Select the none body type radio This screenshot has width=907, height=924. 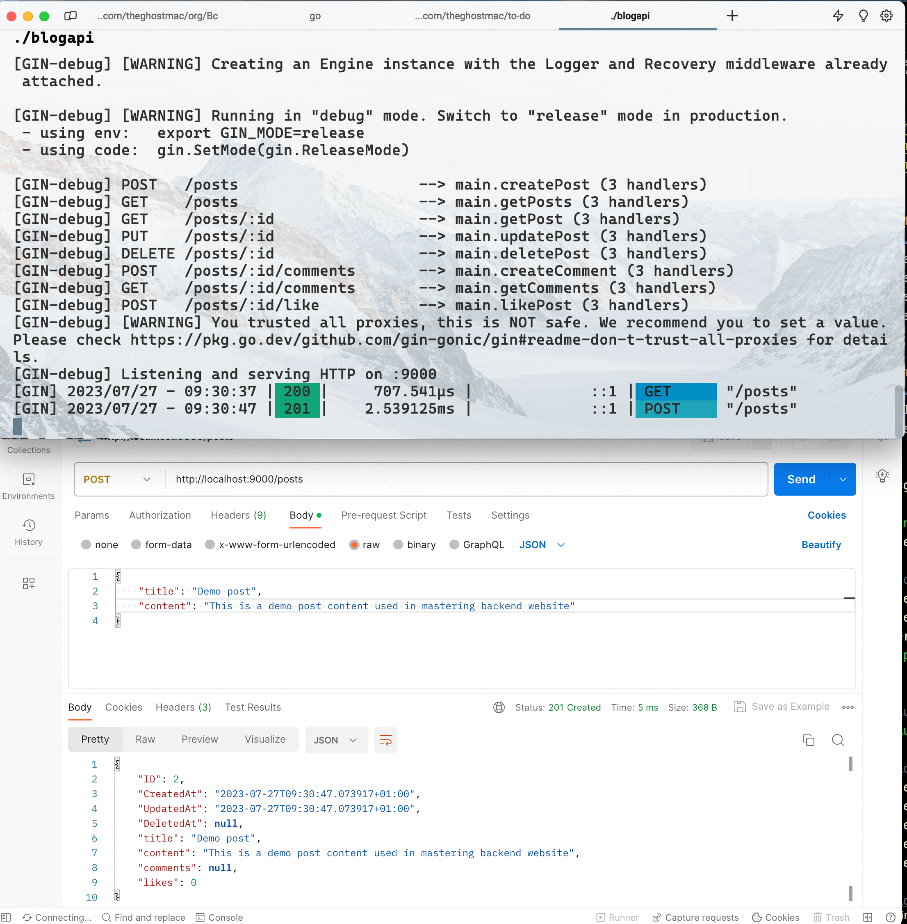(x=86, y=544)
